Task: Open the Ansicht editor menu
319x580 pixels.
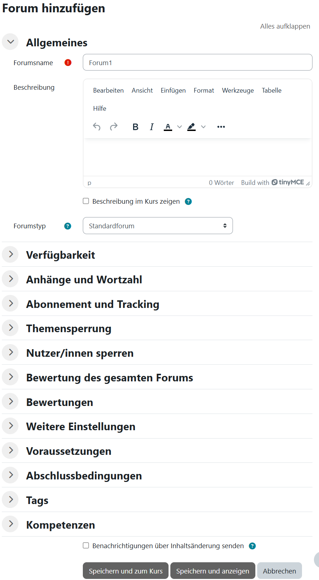Action: tap(142, 90)
